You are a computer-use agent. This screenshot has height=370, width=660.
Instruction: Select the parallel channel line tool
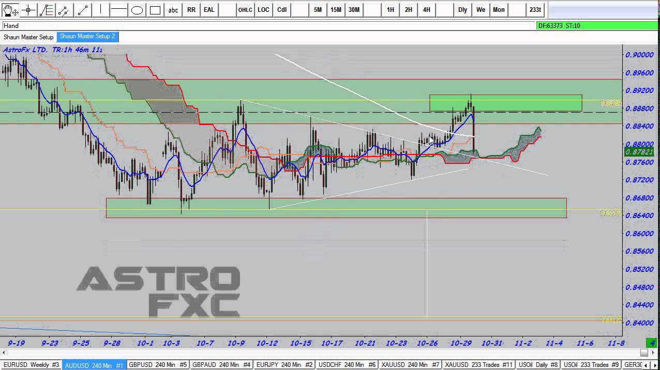click(x=64, y=10)
